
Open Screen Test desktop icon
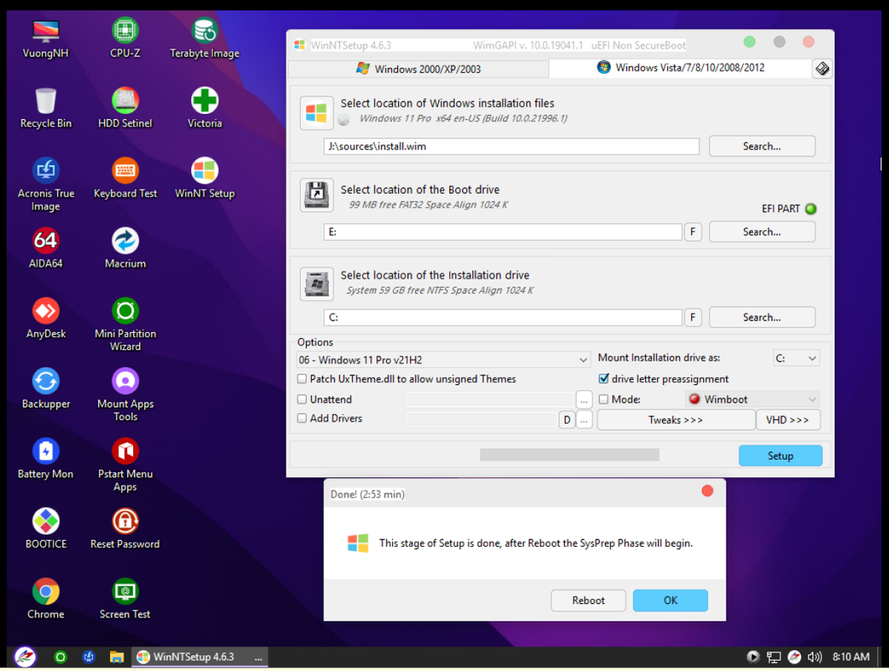[125, 599]
